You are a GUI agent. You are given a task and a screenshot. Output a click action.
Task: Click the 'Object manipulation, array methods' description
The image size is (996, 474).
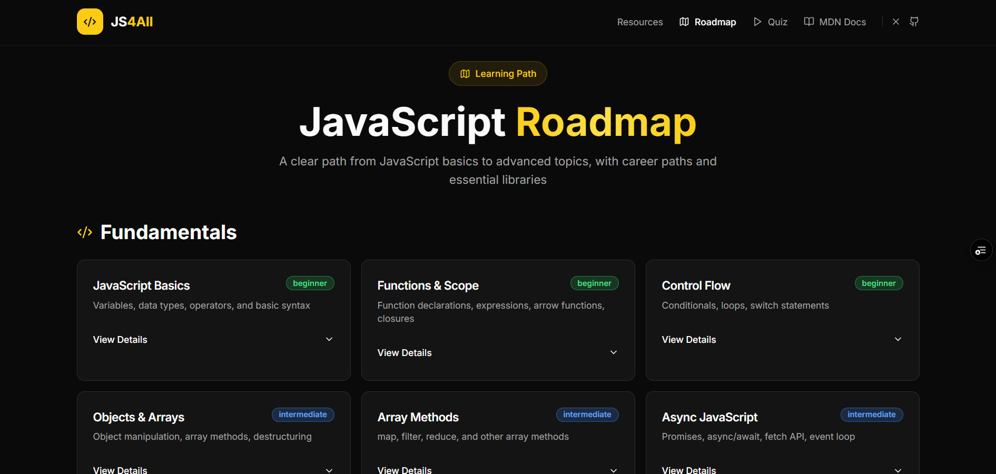click(202, 437)
